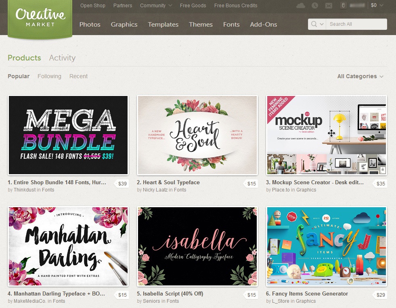The height and width of the screenshot is (308, 396).
Task: Click in the Search All field
Action: click(x=356, y=24)
